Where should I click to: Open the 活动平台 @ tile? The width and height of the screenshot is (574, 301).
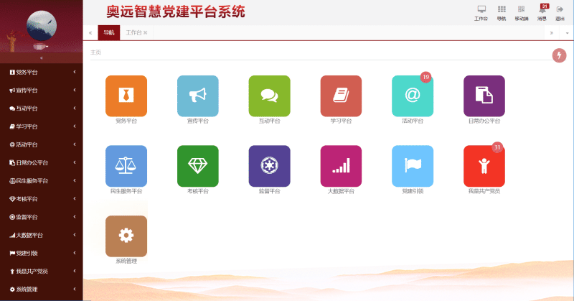(x=413, y=96)
